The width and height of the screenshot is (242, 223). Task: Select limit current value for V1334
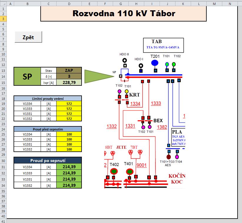pos(69,104)
